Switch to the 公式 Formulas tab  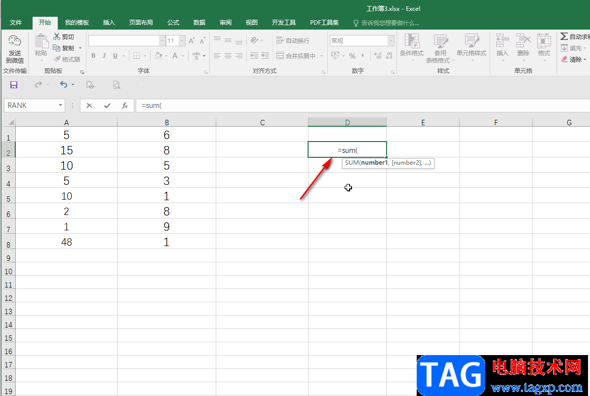pos(173,23)
